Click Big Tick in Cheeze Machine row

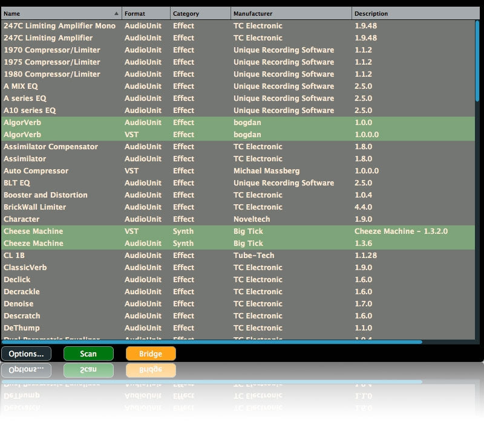[x=248, y=243]
